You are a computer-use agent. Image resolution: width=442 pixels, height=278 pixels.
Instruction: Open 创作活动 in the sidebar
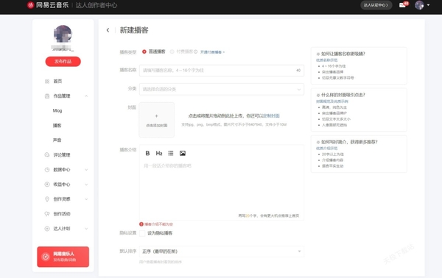[62, 214]
